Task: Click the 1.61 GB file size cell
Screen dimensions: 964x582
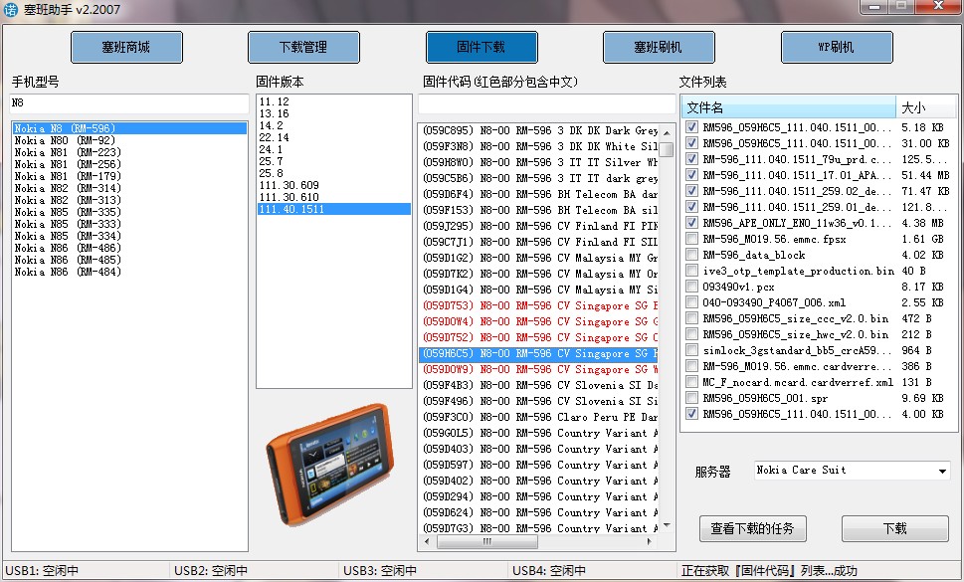Action: coord(921,239)
